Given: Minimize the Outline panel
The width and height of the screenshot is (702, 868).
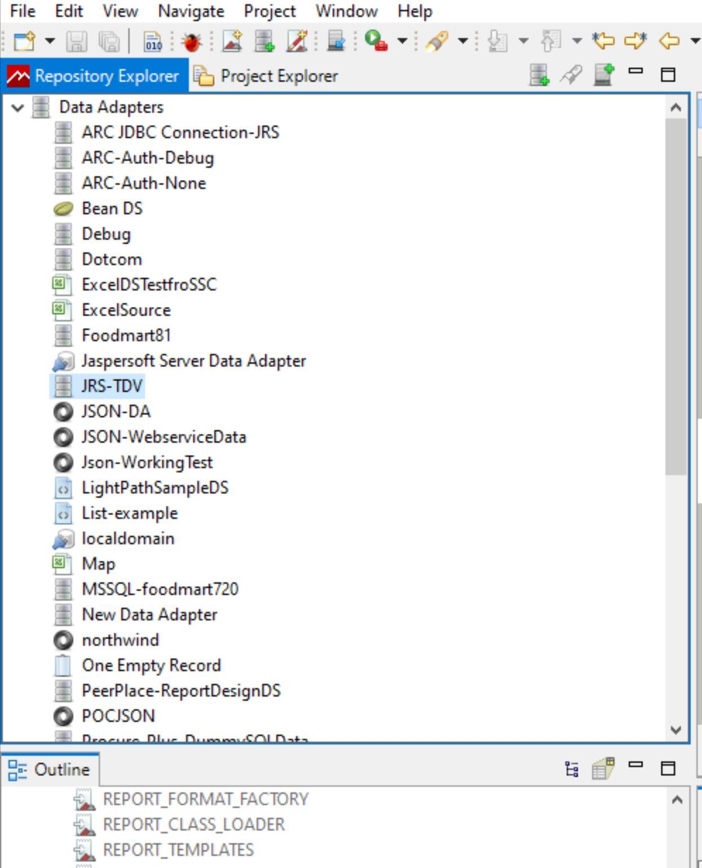Looking at the screenshot, I should pos(636,765).
